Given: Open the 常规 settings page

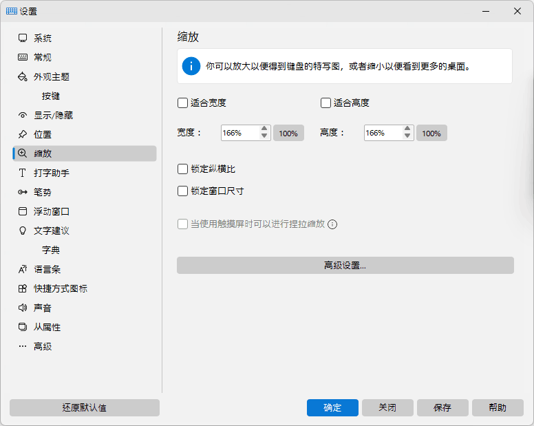Looking at the screenshot, I should pyautogui.click(x=85, y=57).
